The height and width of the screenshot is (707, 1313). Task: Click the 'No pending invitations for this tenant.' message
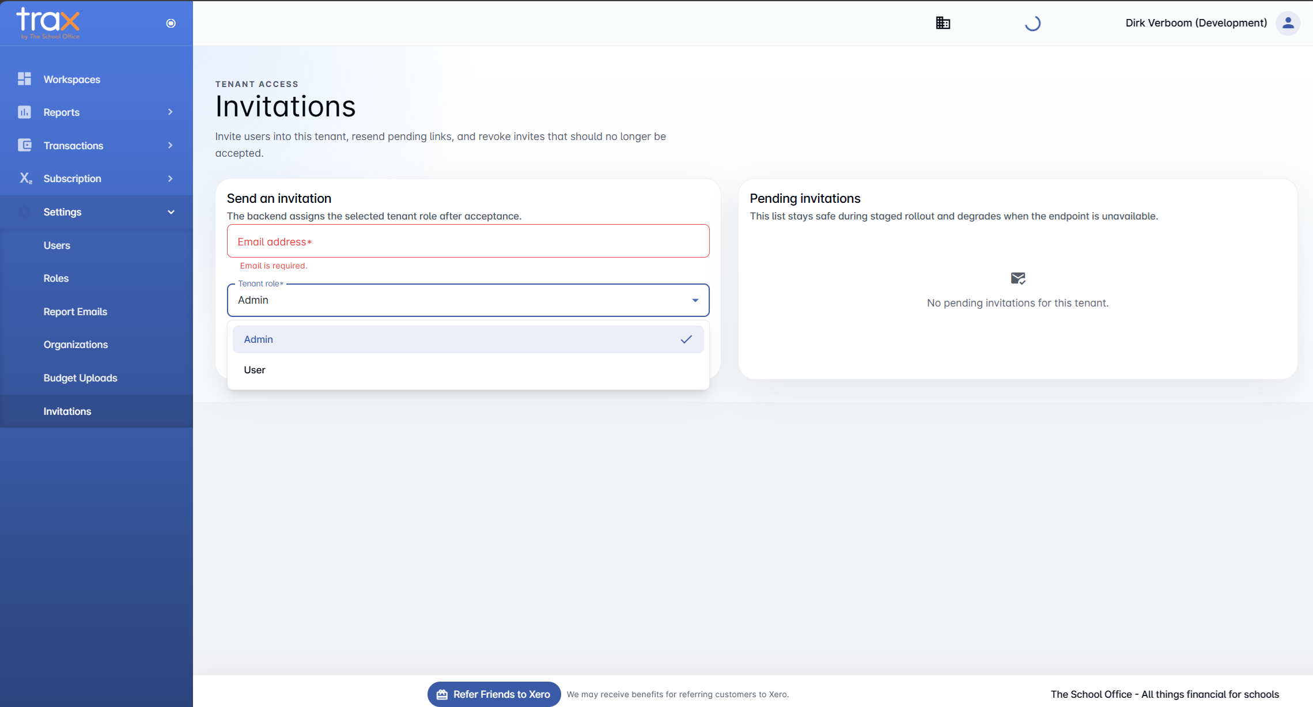[x=1017, y=303]
